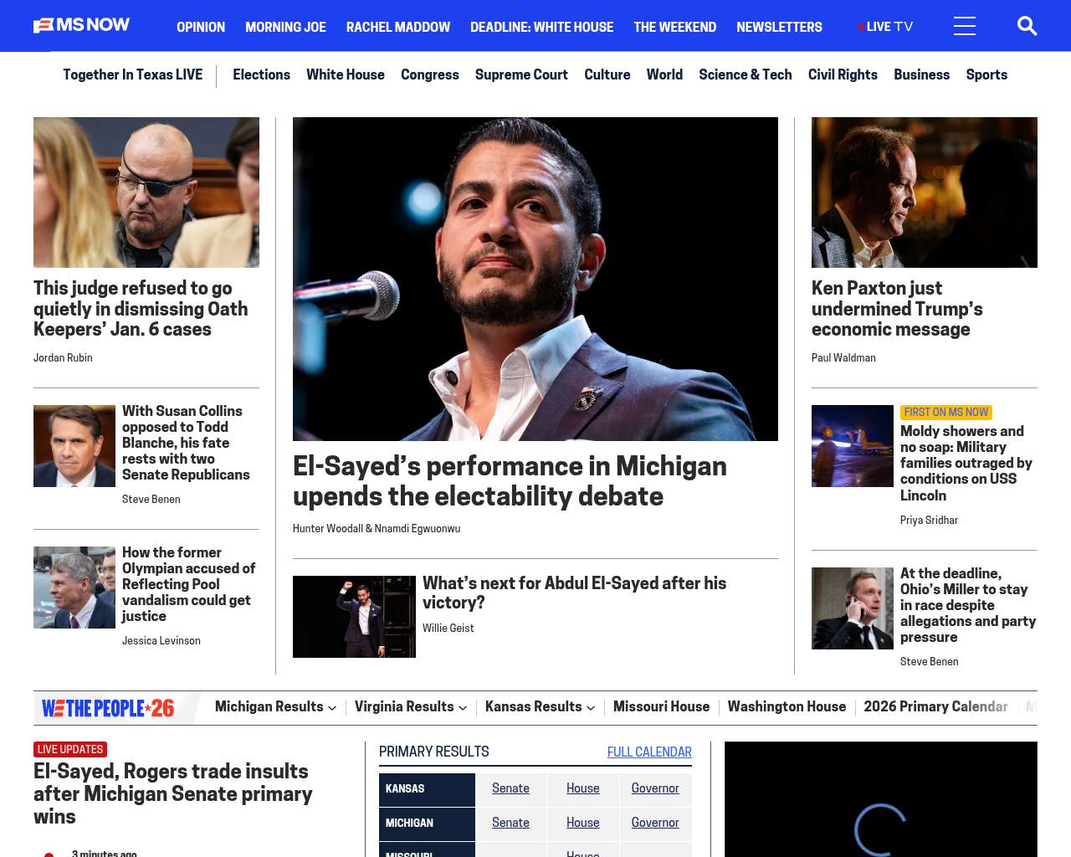Go to Elections topic
The image size is (1071, 857).
tap(261, 74)
